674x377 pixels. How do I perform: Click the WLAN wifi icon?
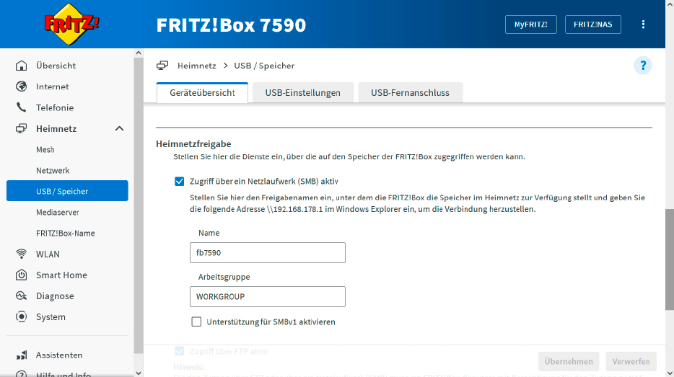[21, 254]
